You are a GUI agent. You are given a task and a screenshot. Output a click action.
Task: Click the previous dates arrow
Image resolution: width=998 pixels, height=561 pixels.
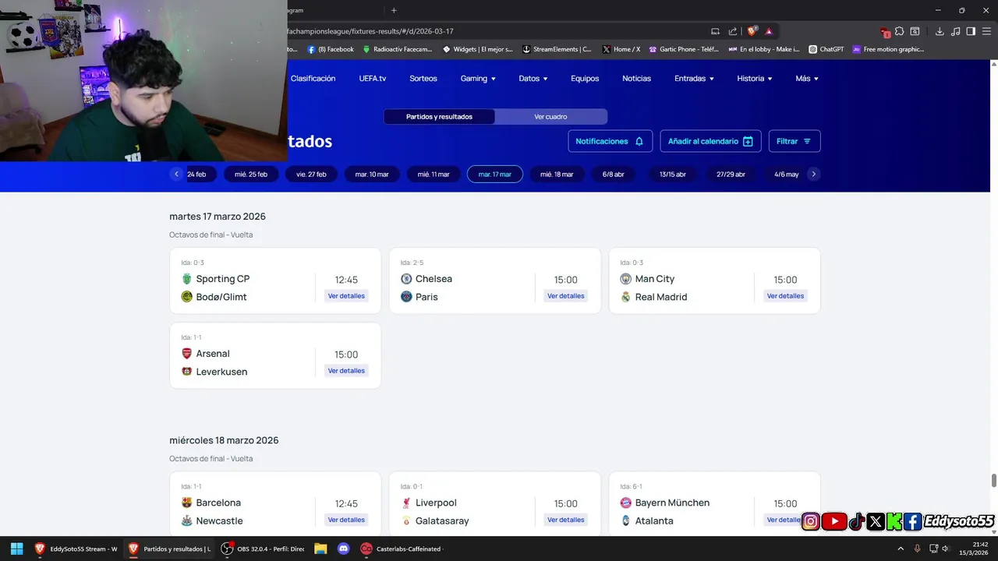[x=177, y=174]
